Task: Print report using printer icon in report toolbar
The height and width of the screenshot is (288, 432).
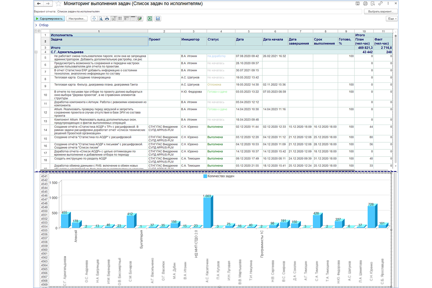Action: pyautogui.click(x=107, y=19)
